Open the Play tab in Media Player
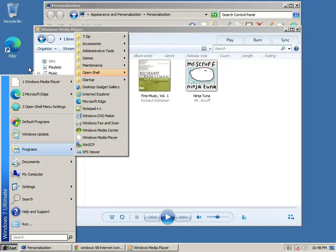 (230, 40)
